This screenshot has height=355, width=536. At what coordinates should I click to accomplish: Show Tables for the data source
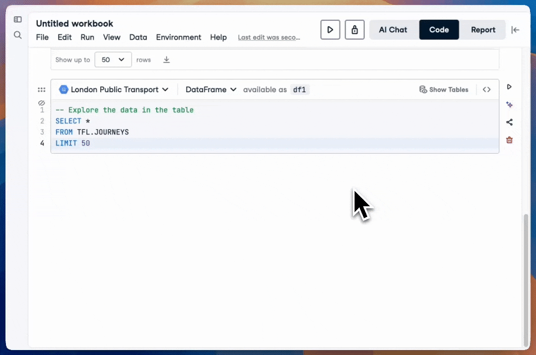pyautogui.click(x=444, y=90)
